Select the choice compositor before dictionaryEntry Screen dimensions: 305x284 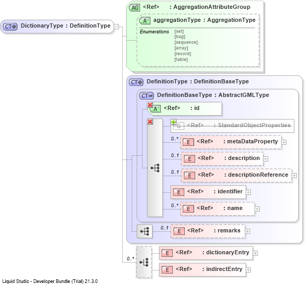click(x=144, y=262)
